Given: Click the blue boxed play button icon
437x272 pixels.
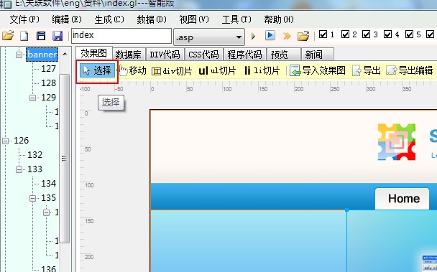Looking at the screenshot, I should 270,35.
